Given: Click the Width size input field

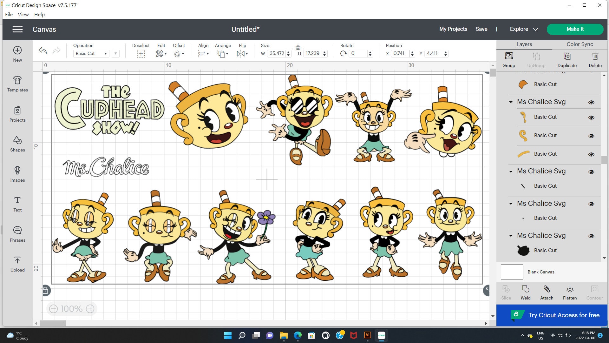Looking at the screenshot, I should pyautogui.click(x=277, y=54).
